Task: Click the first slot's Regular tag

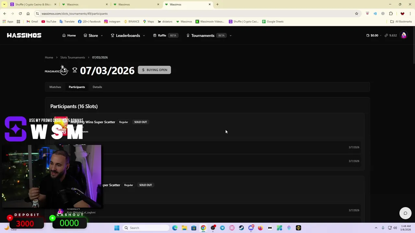Action: pos(124,122)
